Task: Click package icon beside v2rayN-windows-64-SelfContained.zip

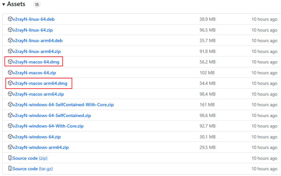Action: tap(10, 115)
